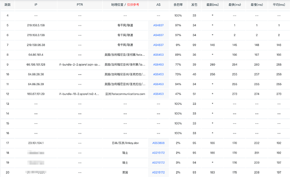Click 0% packet loss in hop 7

coord(178,45)
